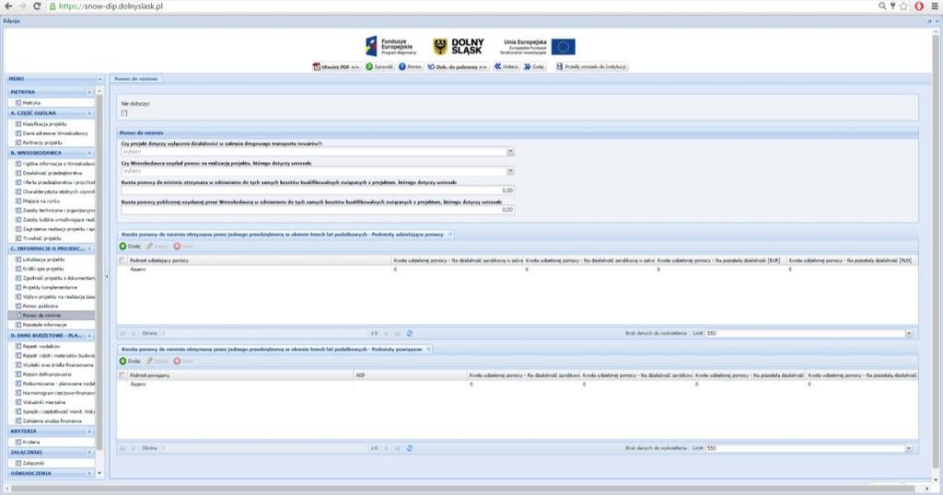Image resolution: width=943 pixels, height=495 pixels.
Task: Open Limit dropdown in Podmioty udzielające pomocy grid
Action: 909,333
